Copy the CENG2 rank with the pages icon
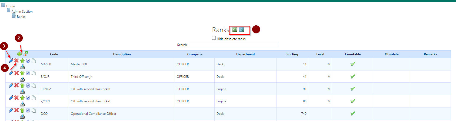The image size is (456, 121). tap(34, 85)
